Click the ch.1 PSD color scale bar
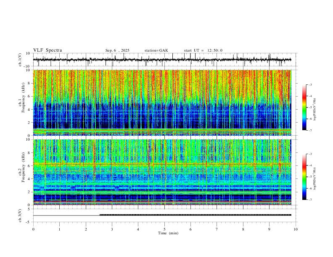333x257 pixels. point(304,108)
